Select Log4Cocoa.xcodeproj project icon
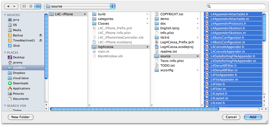 click(157, 47)
